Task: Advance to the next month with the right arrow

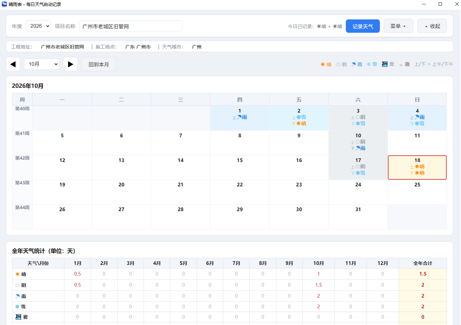Action: [70, 64]
